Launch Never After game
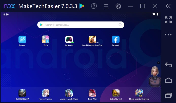This screenshot has height=103, width=176. tap(92, 93)
